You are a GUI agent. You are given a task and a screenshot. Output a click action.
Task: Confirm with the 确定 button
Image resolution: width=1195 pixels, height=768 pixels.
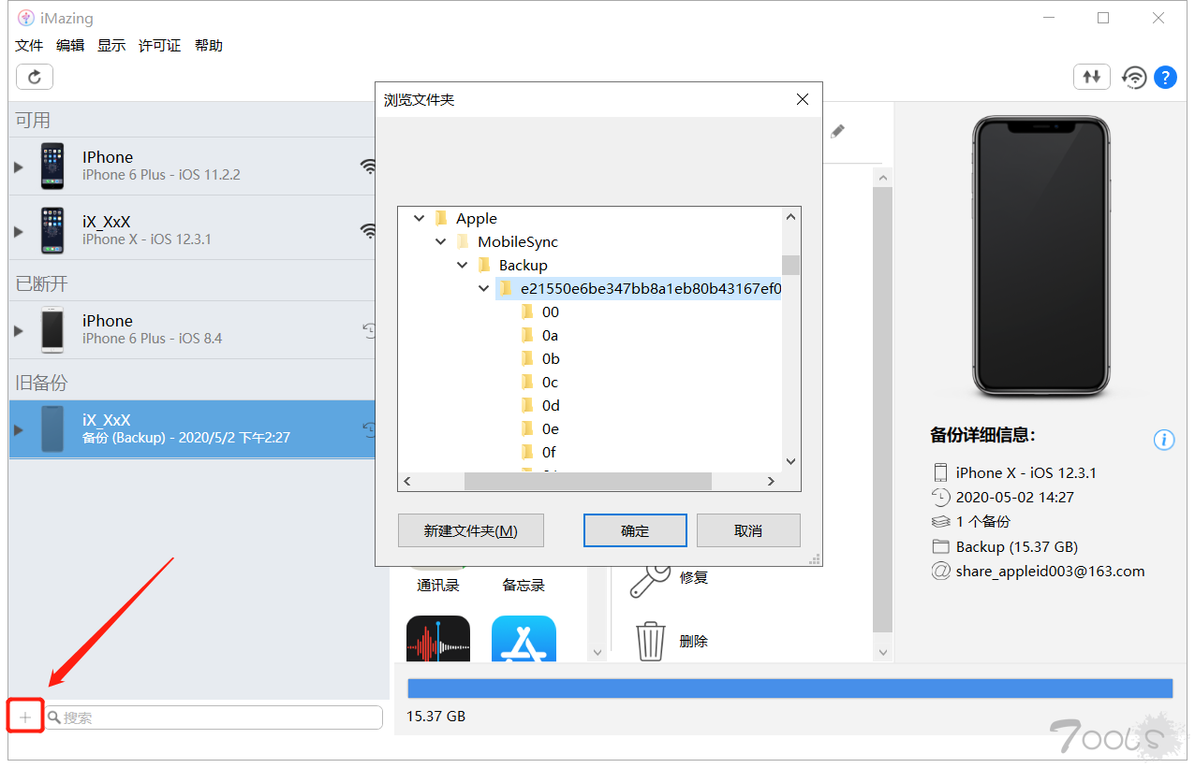635,530
